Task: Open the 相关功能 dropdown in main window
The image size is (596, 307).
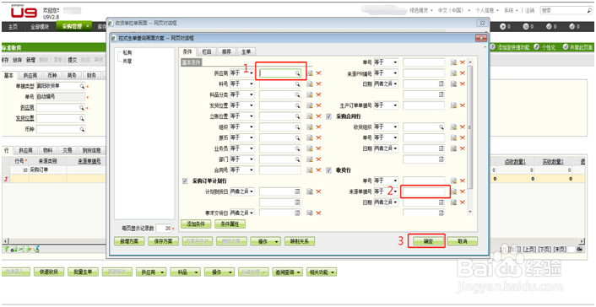Action: pyautogui.click(x=322, y=272)
